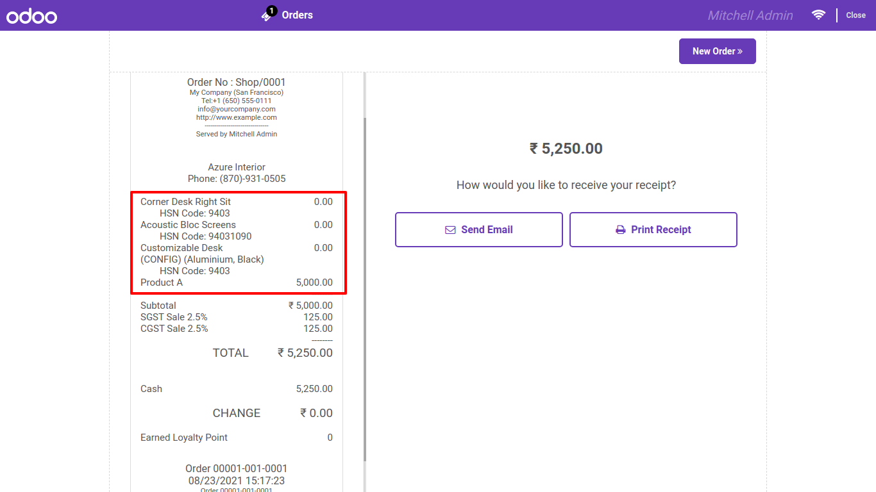Select the Order No : Shop/0001 heading
This screenshot has width=876, height=492.
(x=237, y=82)
